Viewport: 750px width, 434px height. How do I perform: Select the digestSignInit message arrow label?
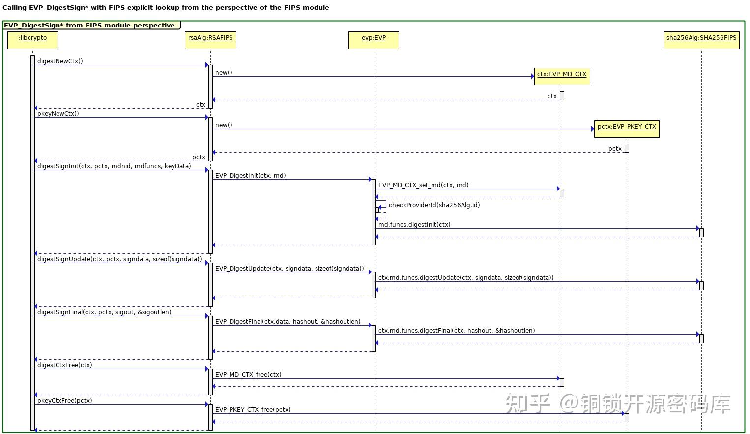(113, 166)
